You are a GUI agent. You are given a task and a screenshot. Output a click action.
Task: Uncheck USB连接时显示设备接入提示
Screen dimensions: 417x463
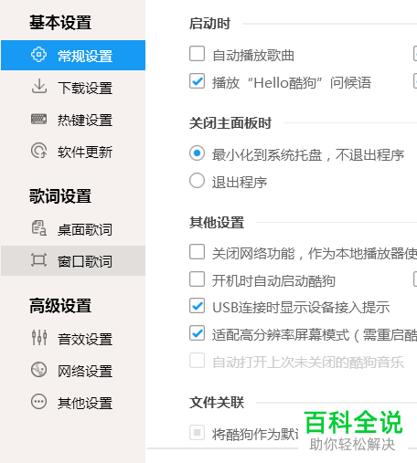pyautogui.click(x=197, y=306)
